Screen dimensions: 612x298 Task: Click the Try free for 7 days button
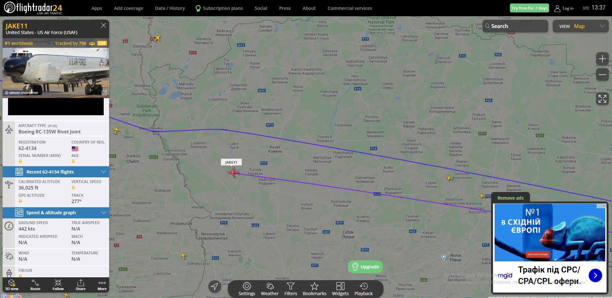pyautogui.click(x=529, y=8)
